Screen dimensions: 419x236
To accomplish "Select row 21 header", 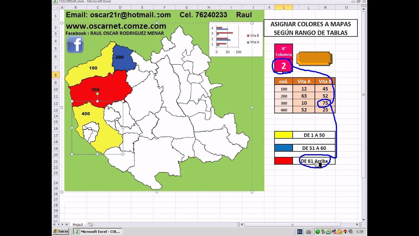I will tap(56, 161).
